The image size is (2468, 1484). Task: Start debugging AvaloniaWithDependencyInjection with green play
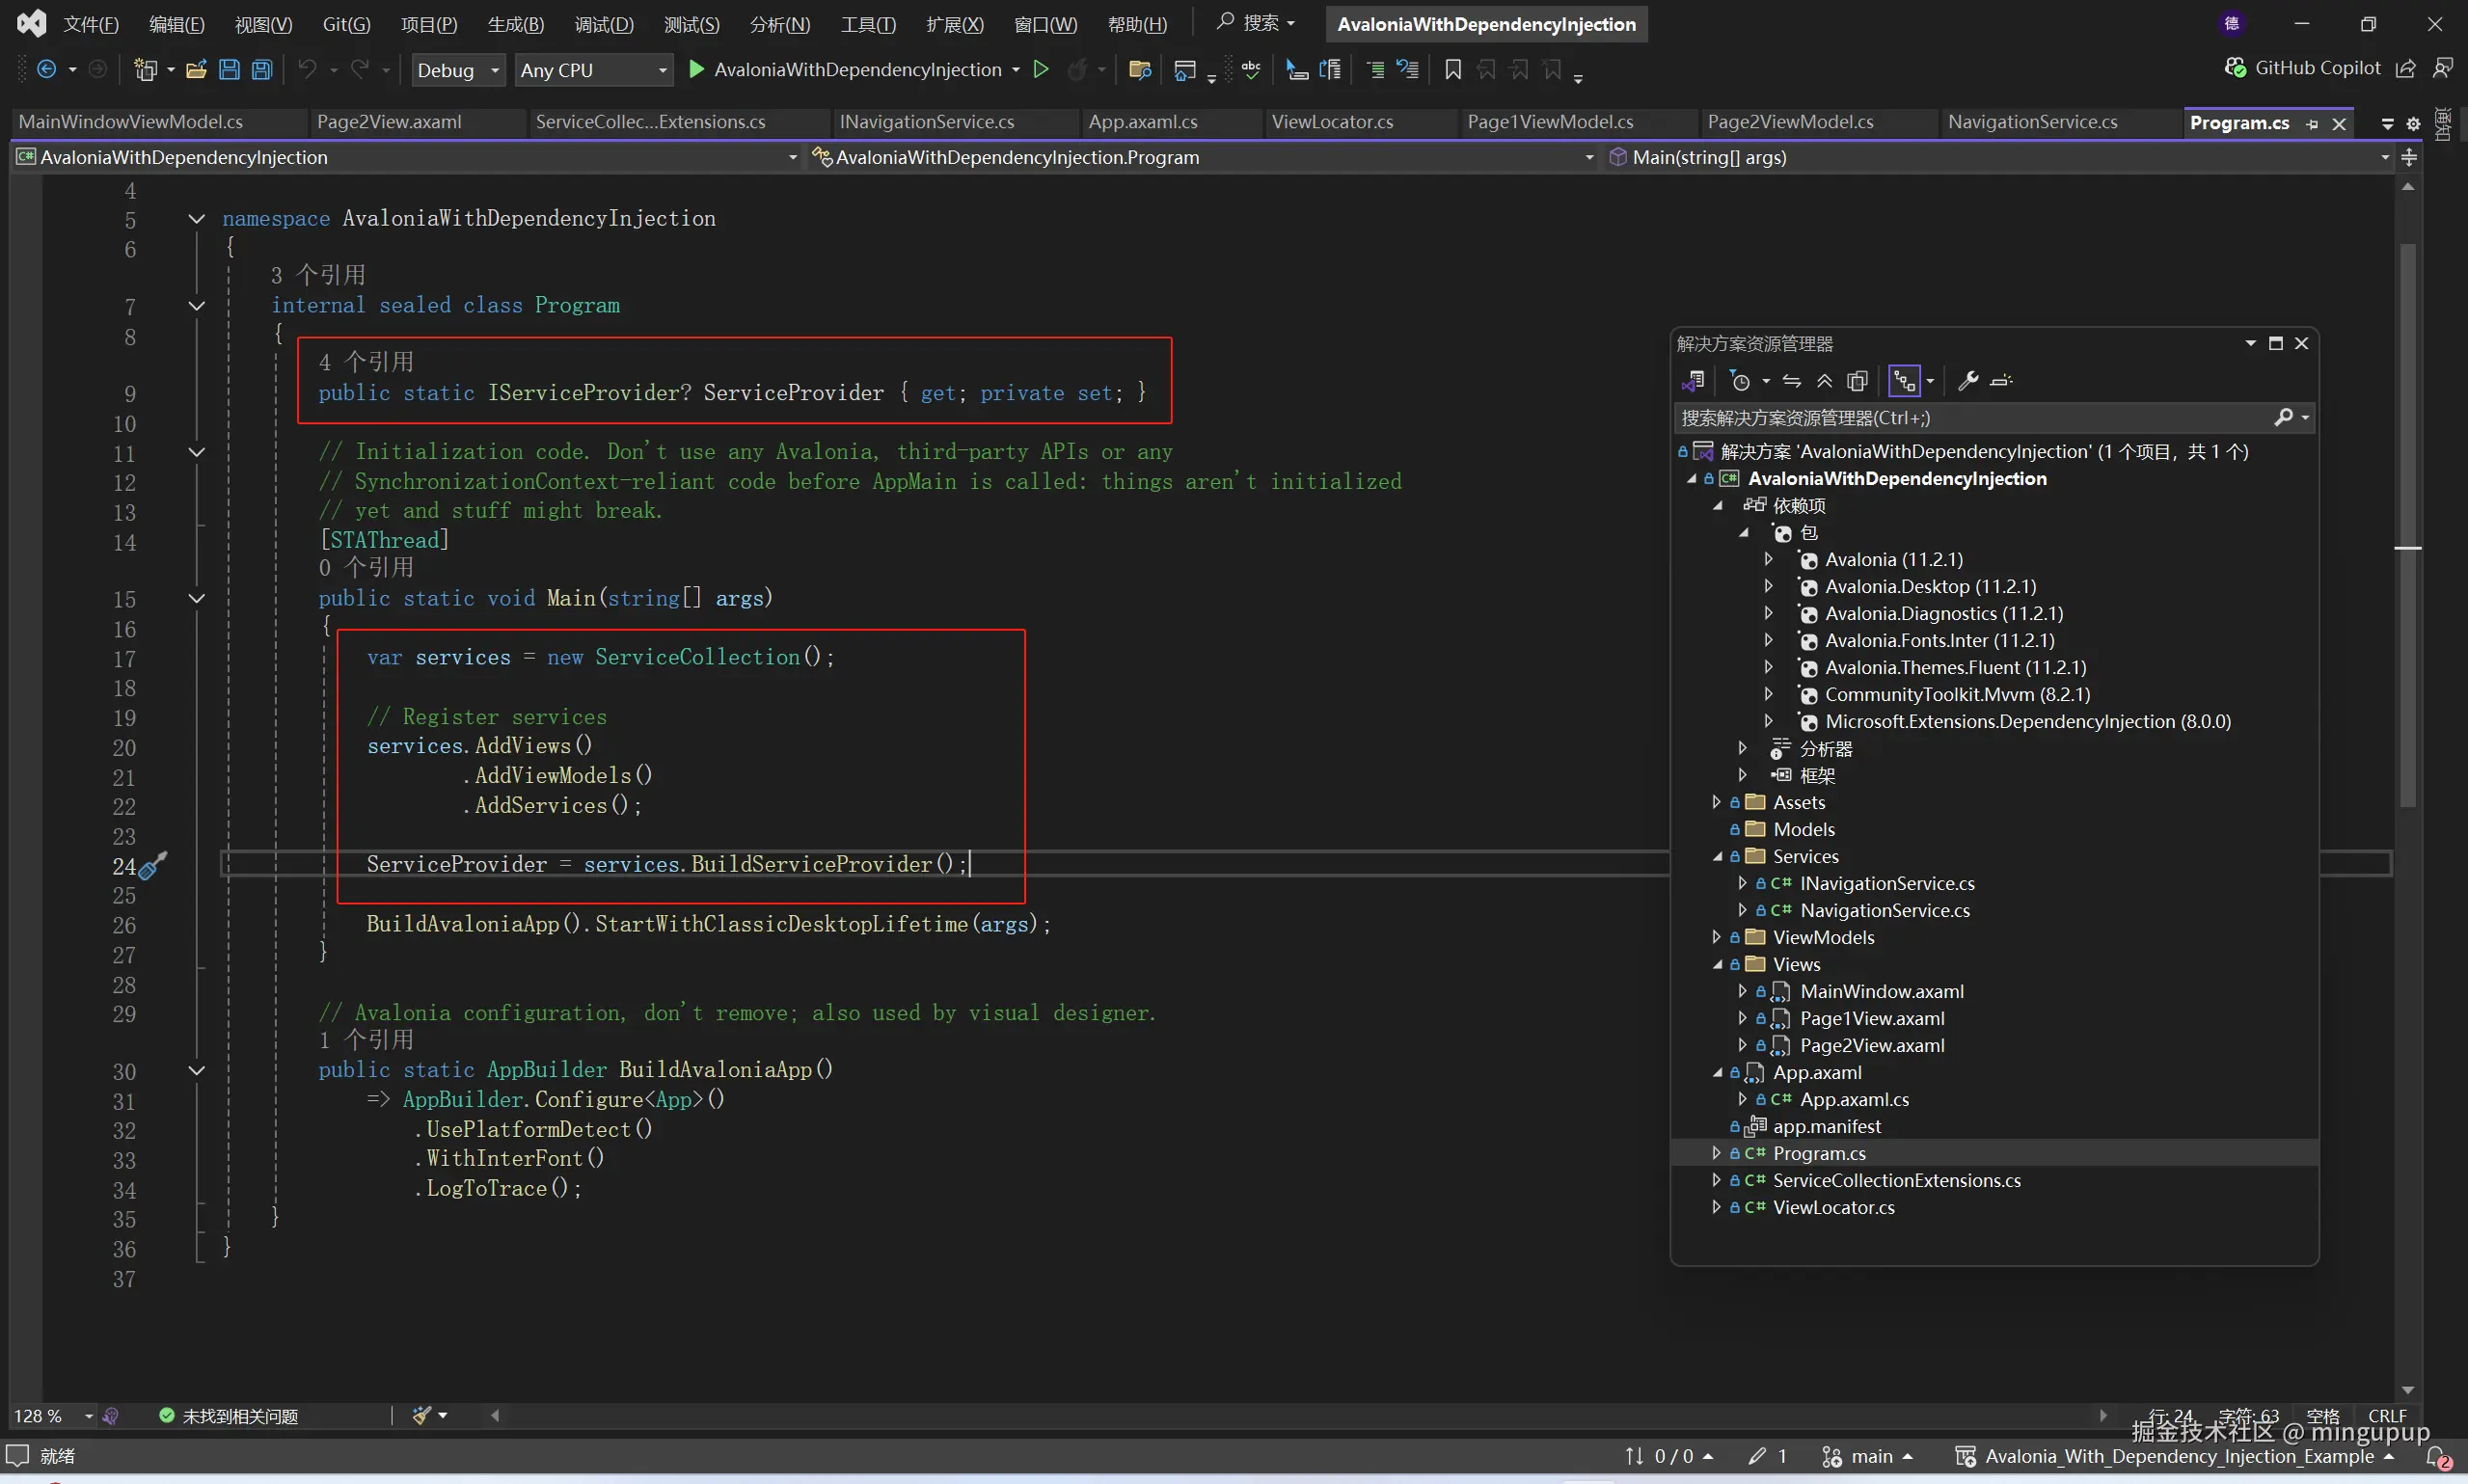697,69
